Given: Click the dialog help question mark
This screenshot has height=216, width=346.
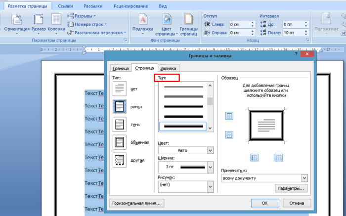Looking at the screenshot, I should point(296,54).
